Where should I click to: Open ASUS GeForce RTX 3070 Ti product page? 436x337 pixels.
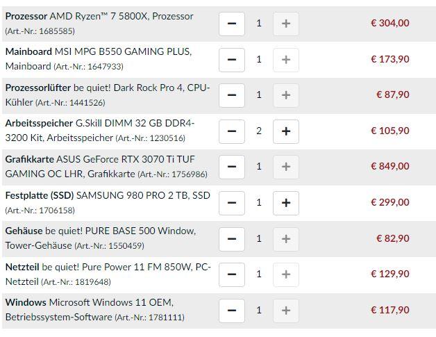[132, 159]
